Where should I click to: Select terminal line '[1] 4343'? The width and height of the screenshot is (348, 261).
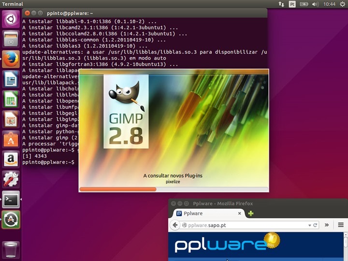pos(35,156)
